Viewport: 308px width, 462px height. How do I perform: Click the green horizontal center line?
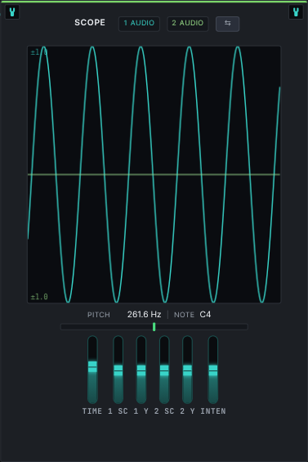point(154,175)
